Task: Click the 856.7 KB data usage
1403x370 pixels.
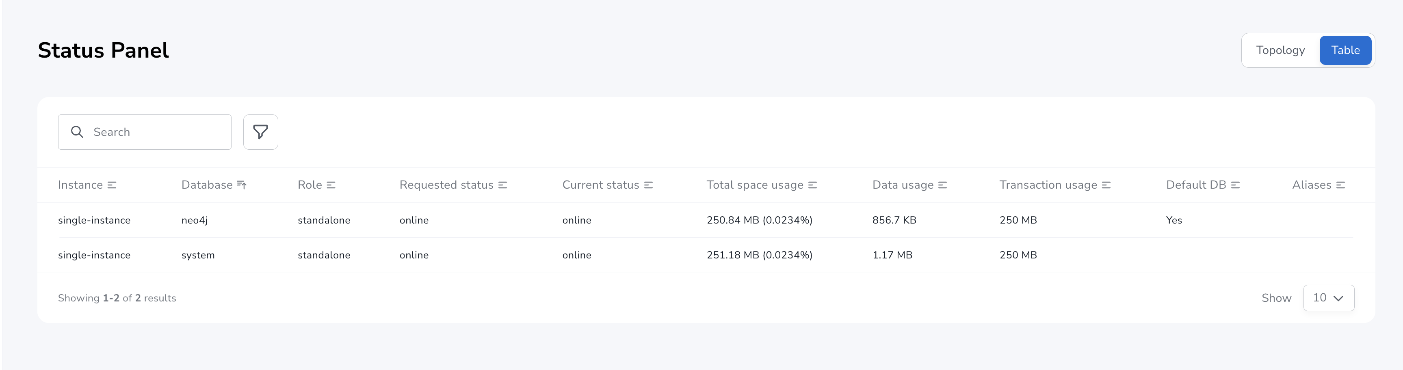Action: click(894, 220)
